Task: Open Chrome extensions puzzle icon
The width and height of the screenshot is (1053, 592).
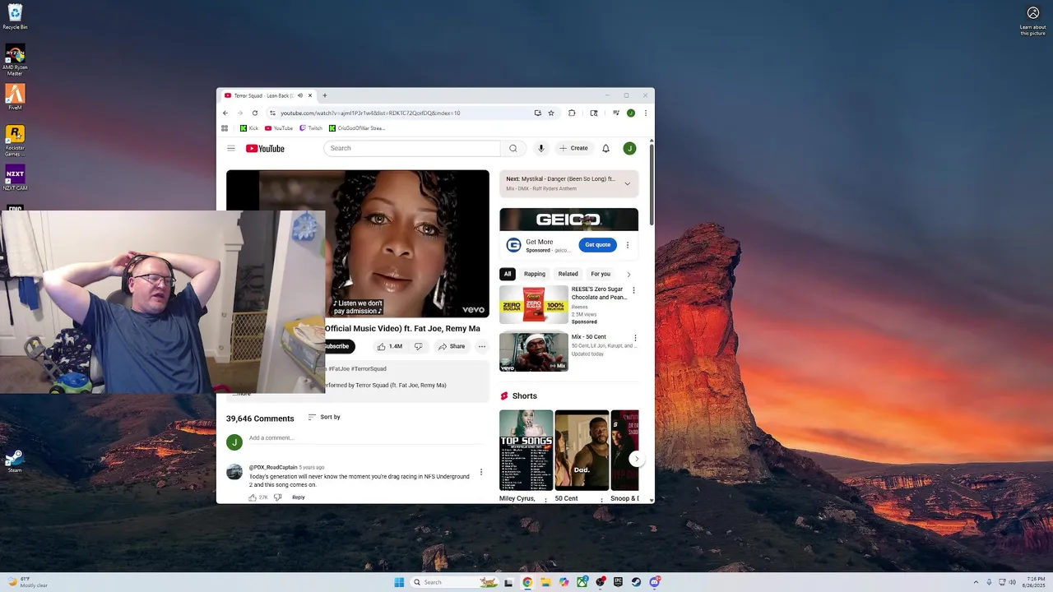Action: click(572, 113)
